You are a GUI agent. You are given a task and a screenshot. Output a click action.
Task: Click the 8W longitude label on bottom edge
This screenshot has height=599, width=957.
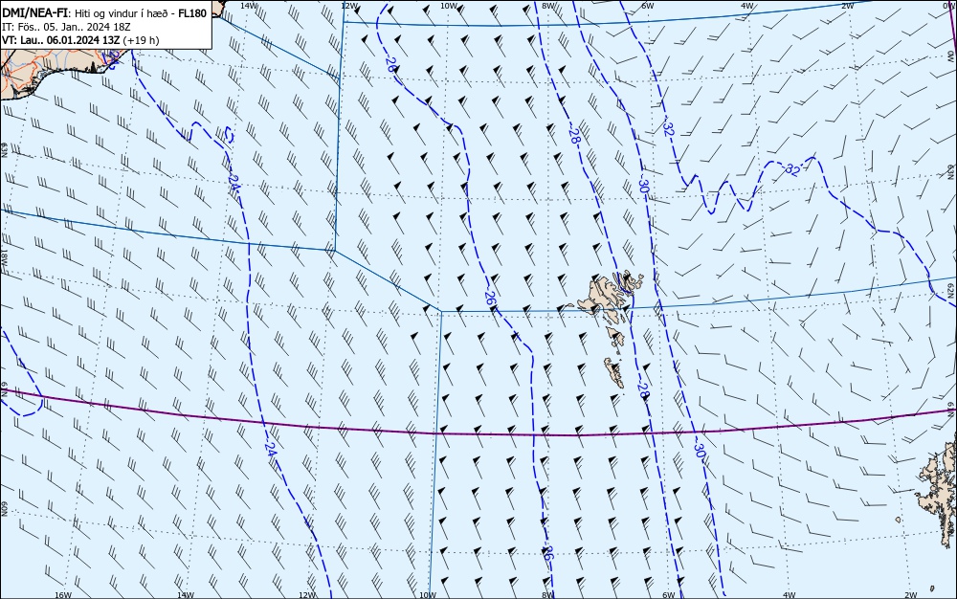[x=547, y=595]
